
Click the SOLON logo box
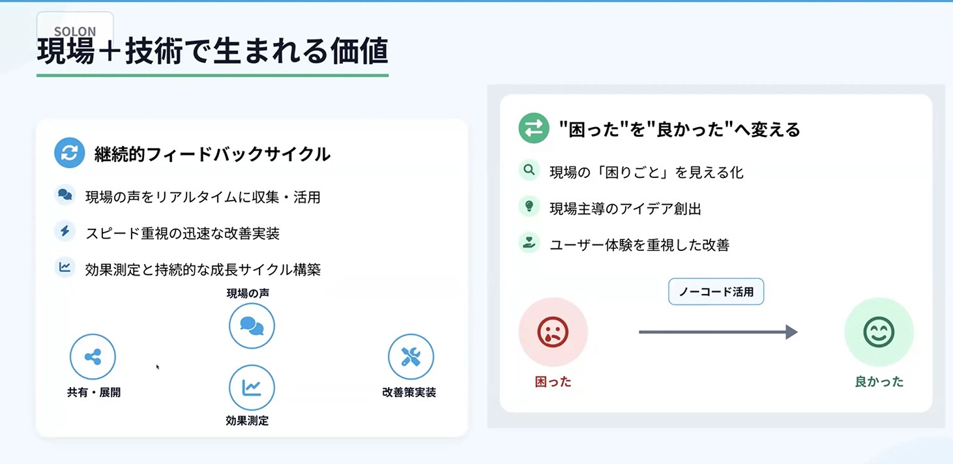pyautogui.click(x=75, y=27)
